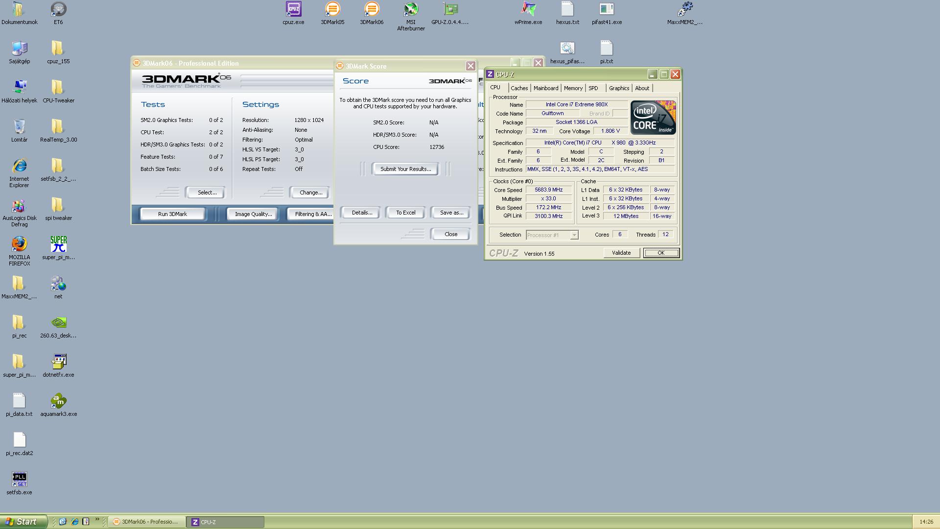Click Save as in 3DMark Score

click(451, 213)
